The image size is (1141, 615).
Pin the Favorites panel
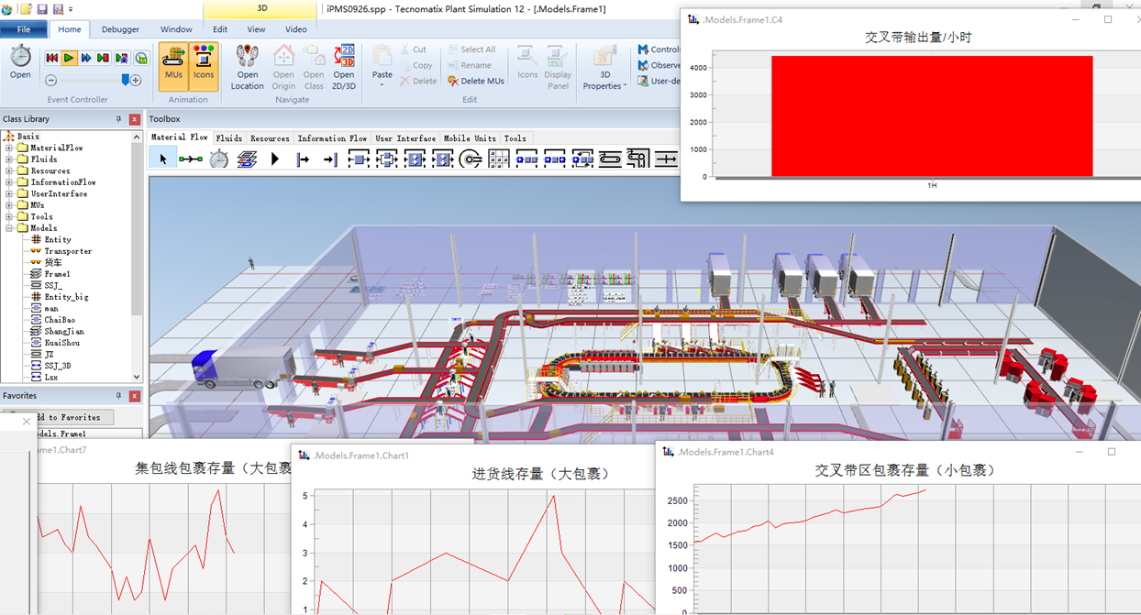(118, 396)
